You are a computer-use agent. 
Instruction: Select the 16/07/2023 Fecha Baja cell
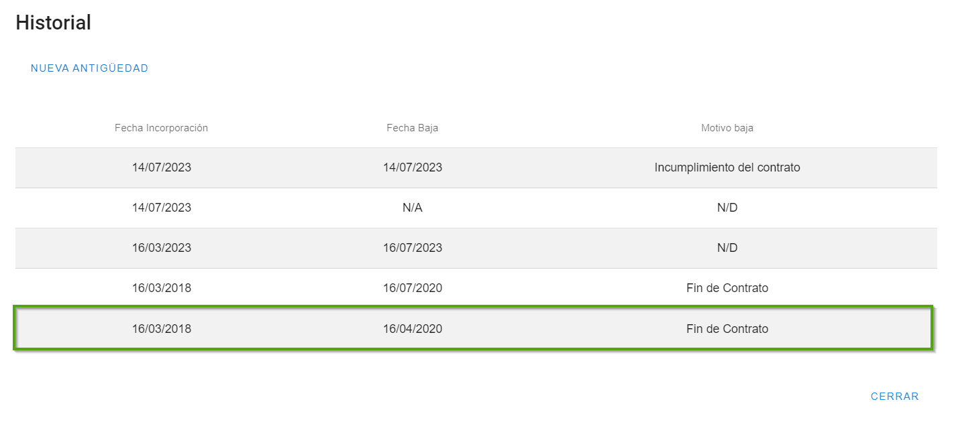pyautogui.click(x=412, y=248)
